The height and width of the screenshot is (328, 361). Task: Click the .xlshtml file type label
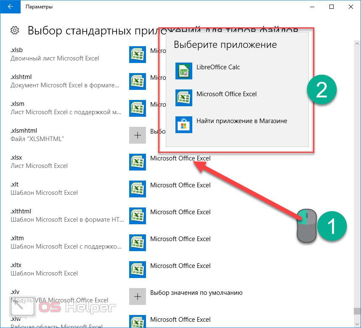21,77
